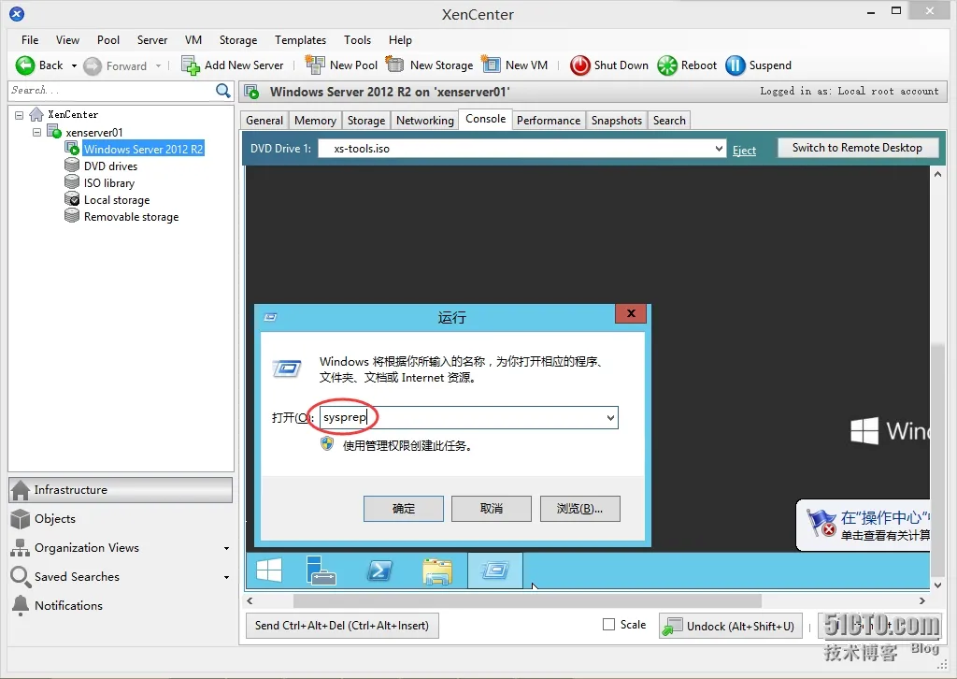Expand the Run dialog command history dropdown
This screenshot has height=679, width=957.
pos(610,418)
